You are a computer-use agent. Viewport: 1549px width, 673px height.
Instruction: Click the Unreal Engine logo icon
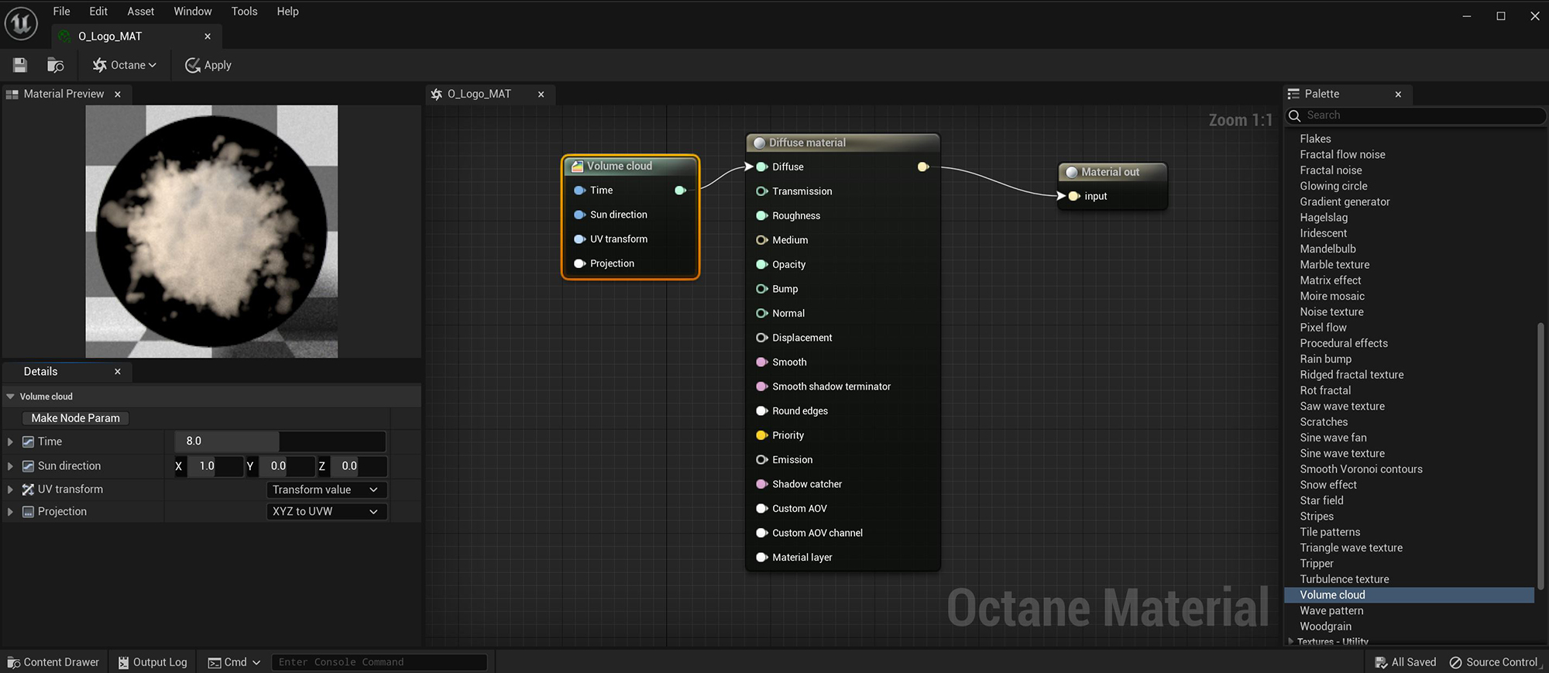click(x=21, y=22)
